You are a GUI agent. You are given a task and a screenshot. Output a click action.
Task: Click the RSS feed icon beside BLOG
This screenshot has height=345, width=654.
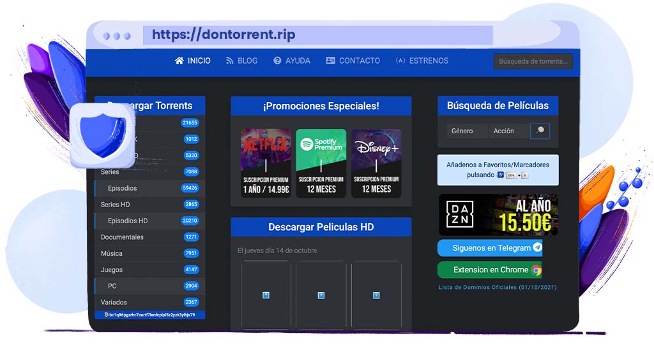pyautogui.click(x=229, y=61)
